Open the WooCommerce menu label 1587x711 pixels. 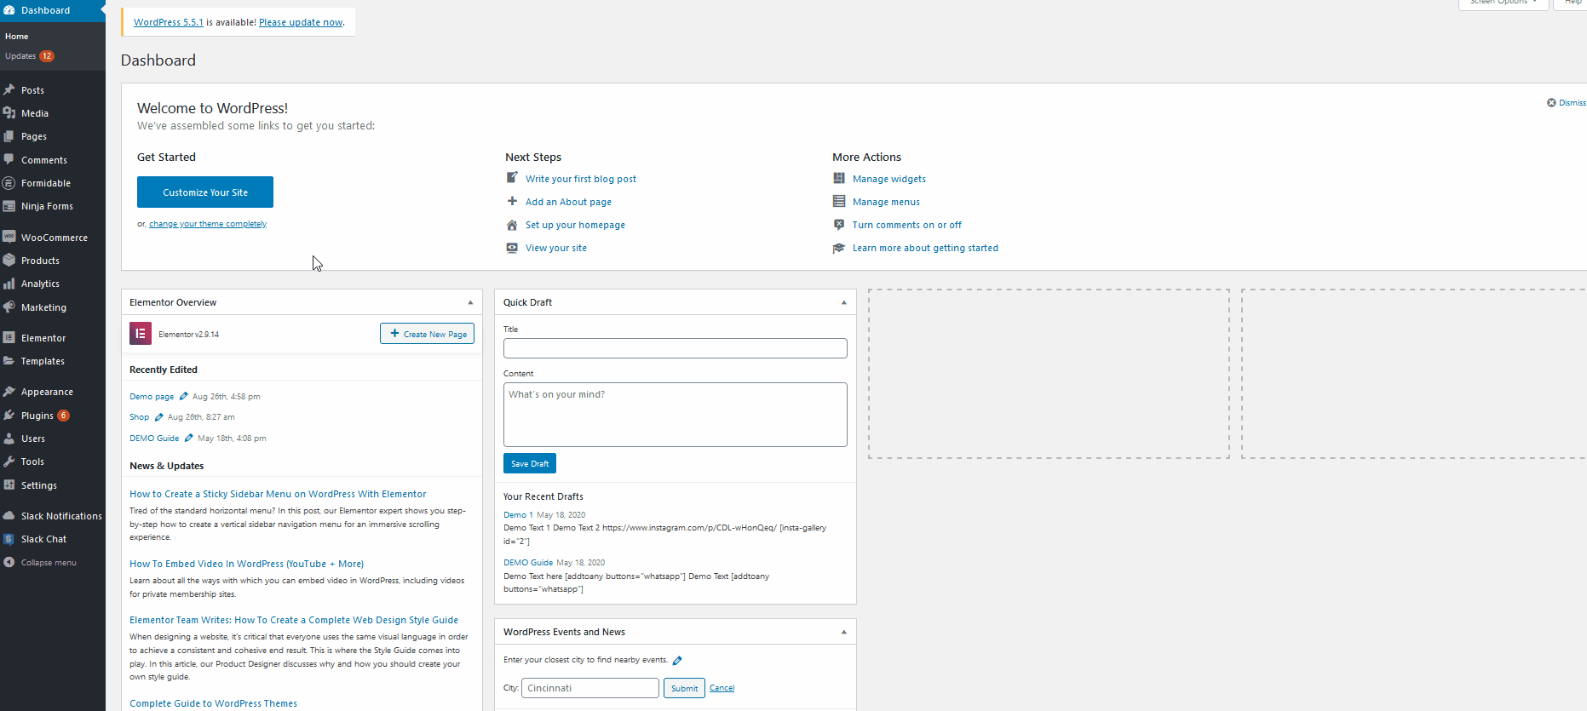tap(55, 238)
